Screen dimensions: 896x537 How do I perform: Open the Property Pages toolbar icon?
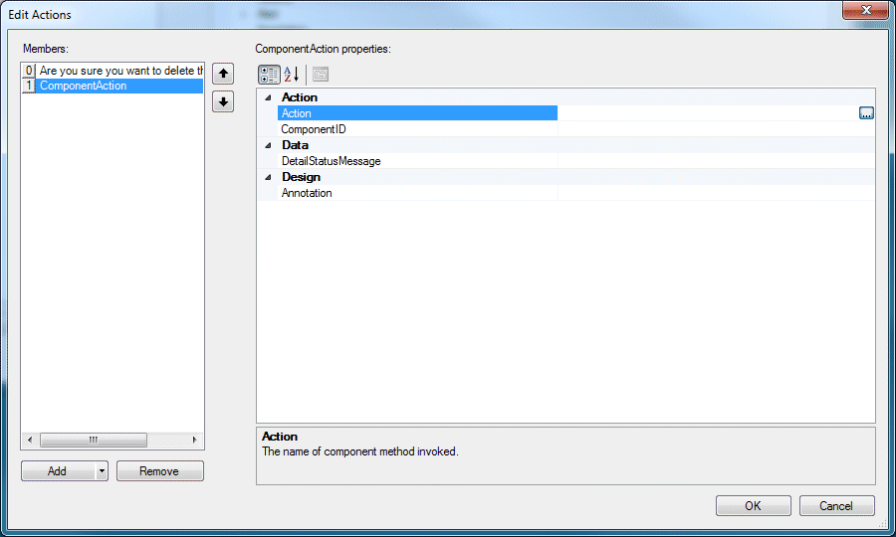(321, 75)
